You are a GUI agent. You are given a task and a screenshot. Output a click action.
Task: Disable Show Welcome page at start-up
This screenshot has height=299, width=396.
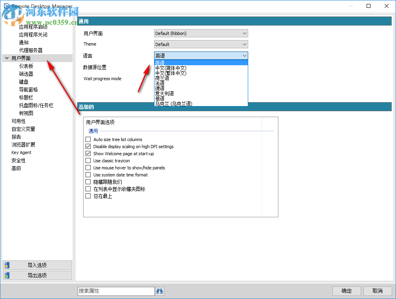pos(88,153)
